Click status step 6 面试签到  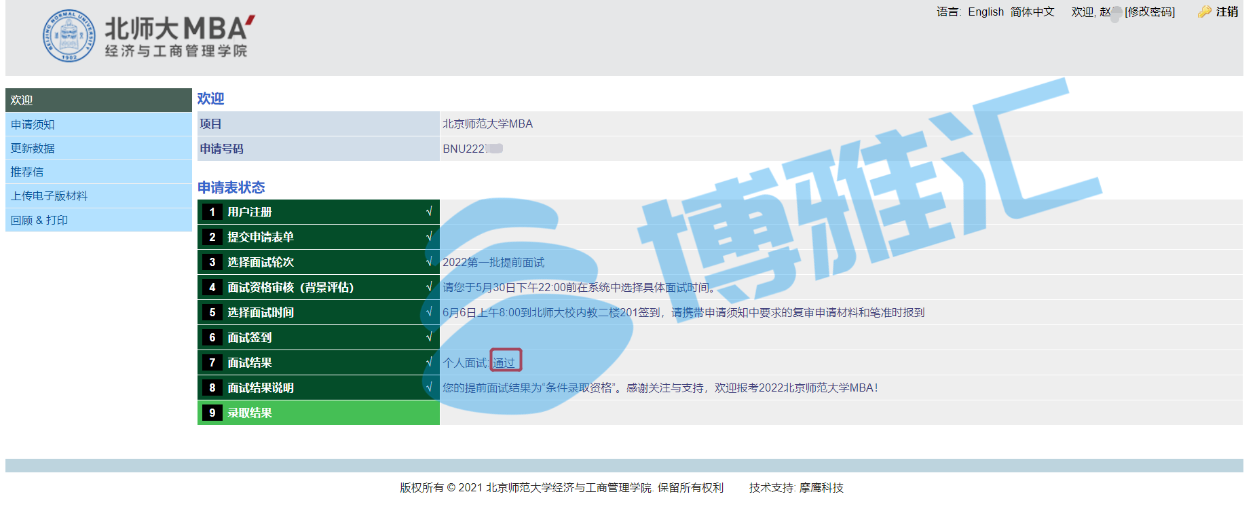[318, 337]
